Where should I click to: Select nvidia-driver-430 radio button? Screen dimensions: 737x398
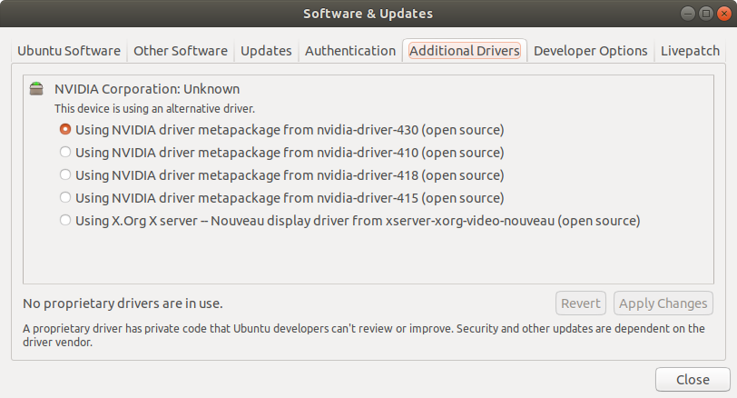pos(65,129)
